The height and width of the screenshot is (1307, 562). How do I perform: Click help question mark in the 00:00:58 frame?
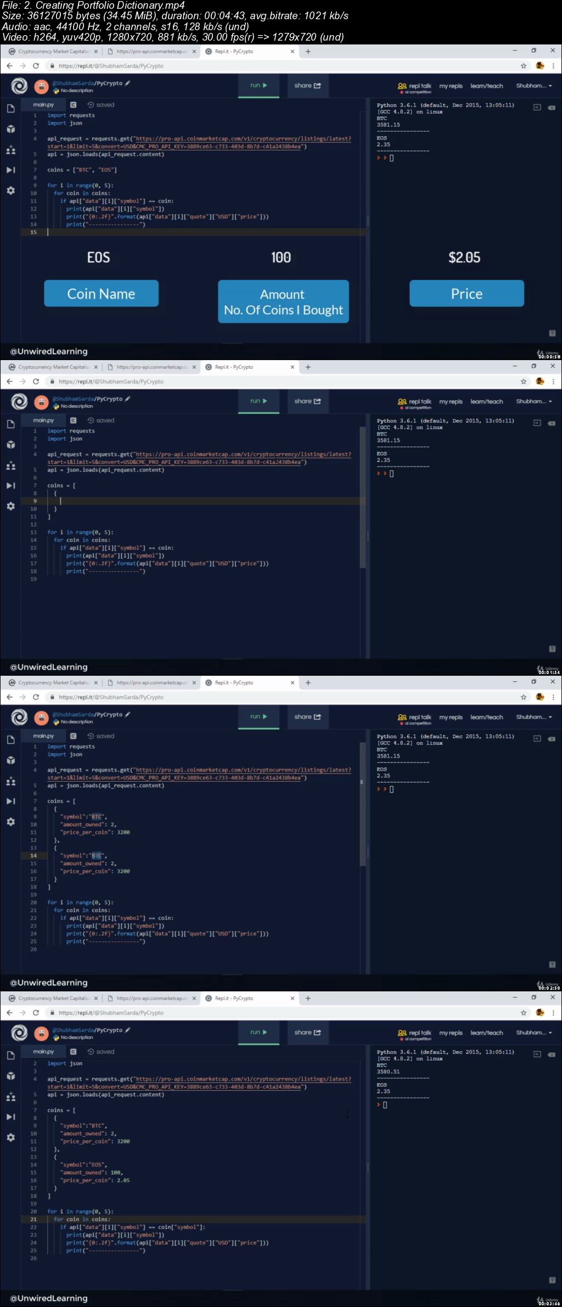pos(552,333)
